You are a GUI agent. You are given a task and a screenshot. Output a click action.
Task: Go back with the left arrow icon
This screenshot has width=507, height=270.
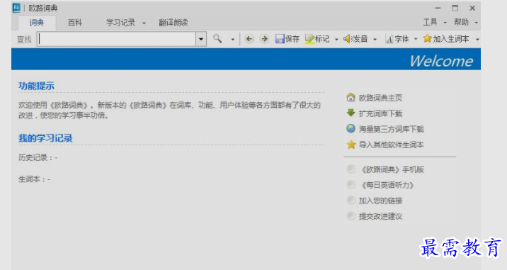tap(249, 39)
